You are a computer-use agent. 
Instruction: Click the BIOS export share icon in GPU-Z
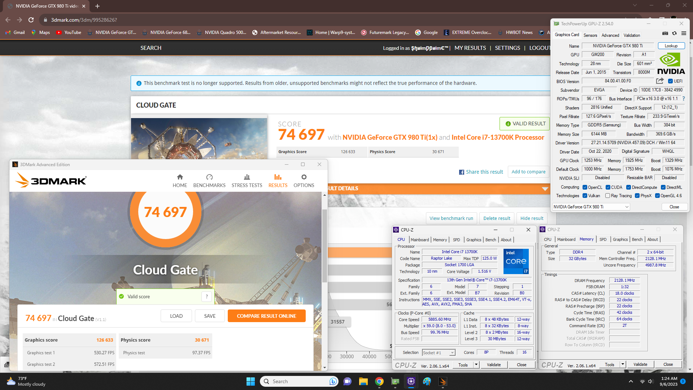tap(660, 81)
